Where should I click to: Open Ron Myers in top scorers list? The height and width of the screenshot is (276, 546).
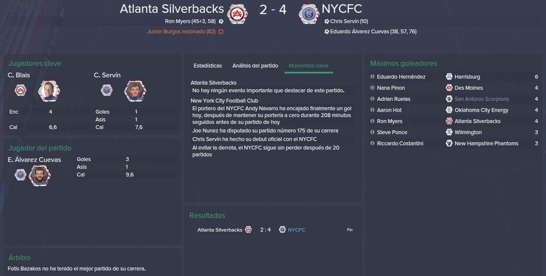[389, 121]
